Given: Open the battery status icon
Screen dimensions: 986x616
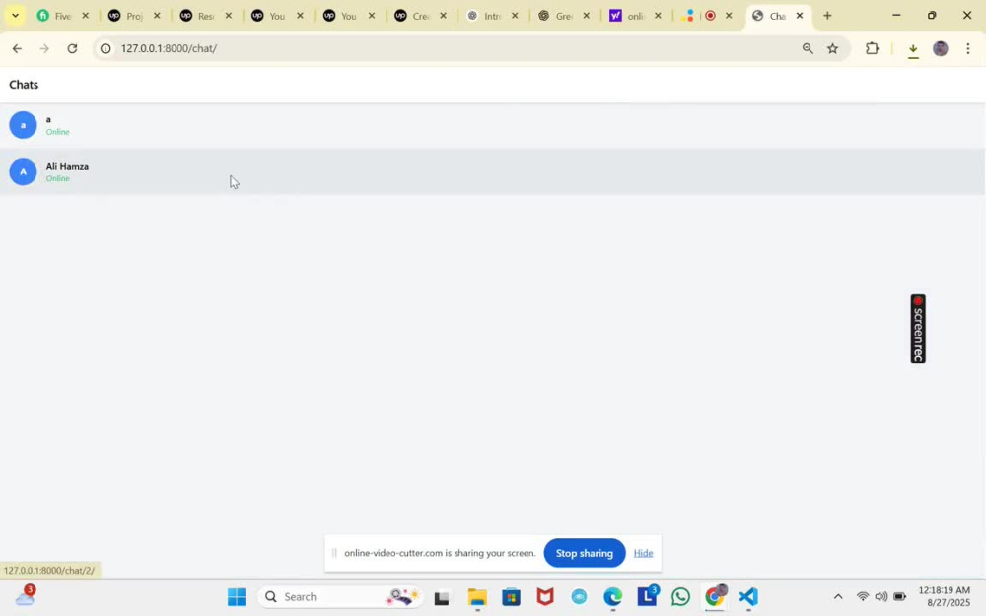Looking at the screenshot, I should click(899, 597).
